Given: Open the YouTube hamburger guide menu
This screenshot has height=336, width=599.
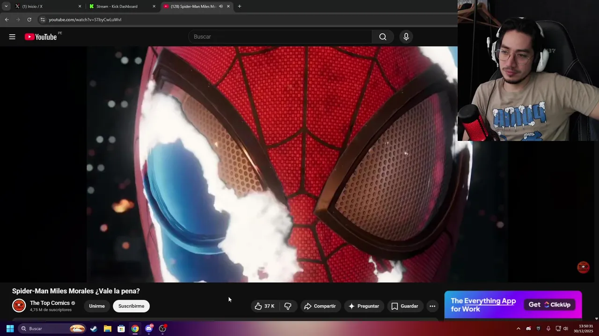Looking at the screenshot, I should click(x=12, y=37).
